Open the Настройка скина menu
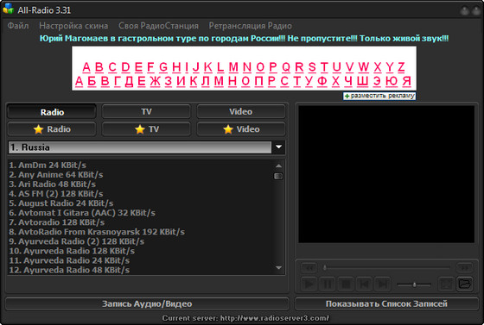The image size is (484, 325). pyautogui.click(x=73, y=26)
